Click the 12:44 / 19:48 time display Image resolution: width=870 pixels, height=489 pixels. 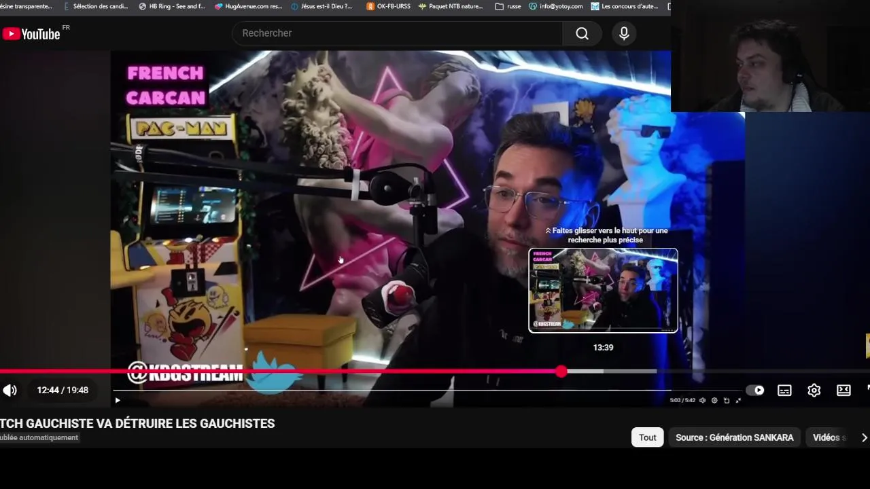(63, 390)
